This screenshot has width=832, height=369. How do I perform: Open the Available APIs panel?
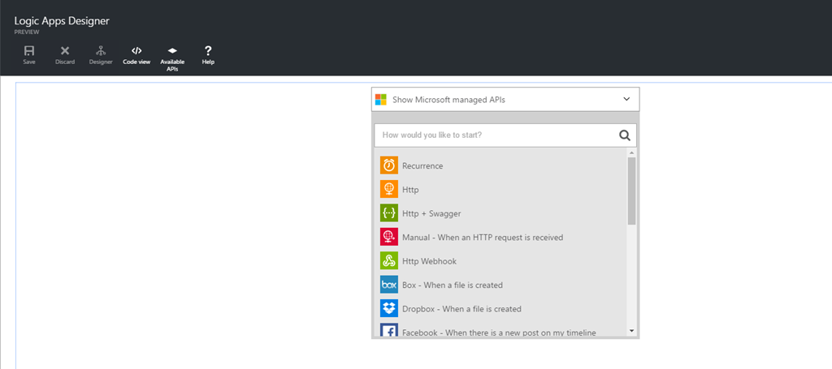point(172,51)
